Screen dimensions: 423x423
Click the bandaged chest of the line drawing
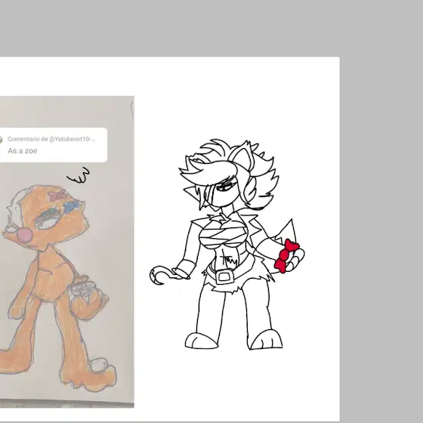pos(223,235)
